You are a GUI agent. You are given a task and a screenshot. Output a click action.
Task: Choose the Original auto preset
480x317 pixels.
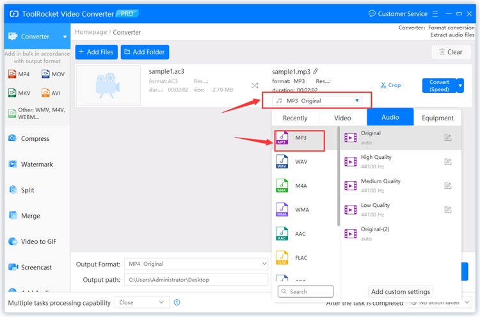coord(401,138)
